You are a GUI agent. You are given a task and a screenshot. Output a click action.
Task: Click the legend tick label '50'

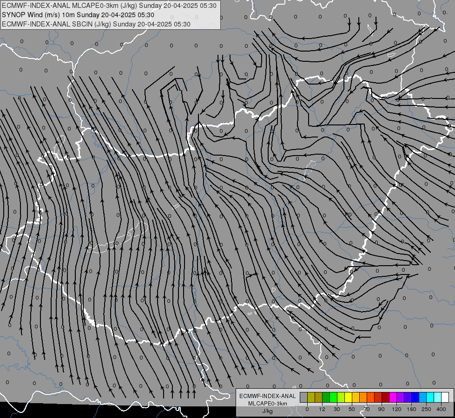(x=352, y=409)
